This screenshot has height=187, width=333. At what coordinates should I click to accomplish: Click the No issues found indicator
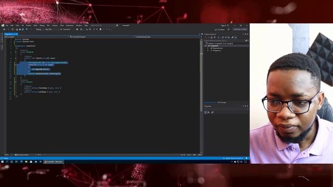pyautogui.click(x=21, y=155)
